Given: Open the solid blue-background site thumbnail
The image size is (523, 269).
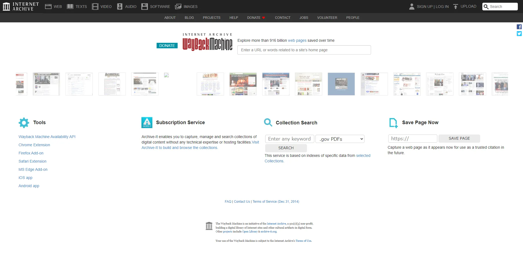Looking at the screenshot, I should 341,84.
